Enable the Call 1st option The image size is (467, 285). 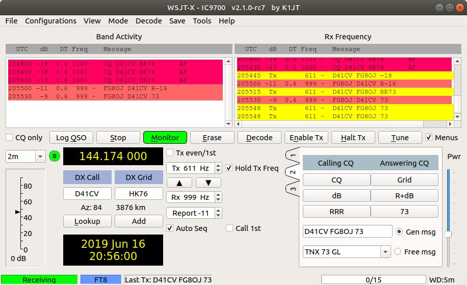[229, 228]
